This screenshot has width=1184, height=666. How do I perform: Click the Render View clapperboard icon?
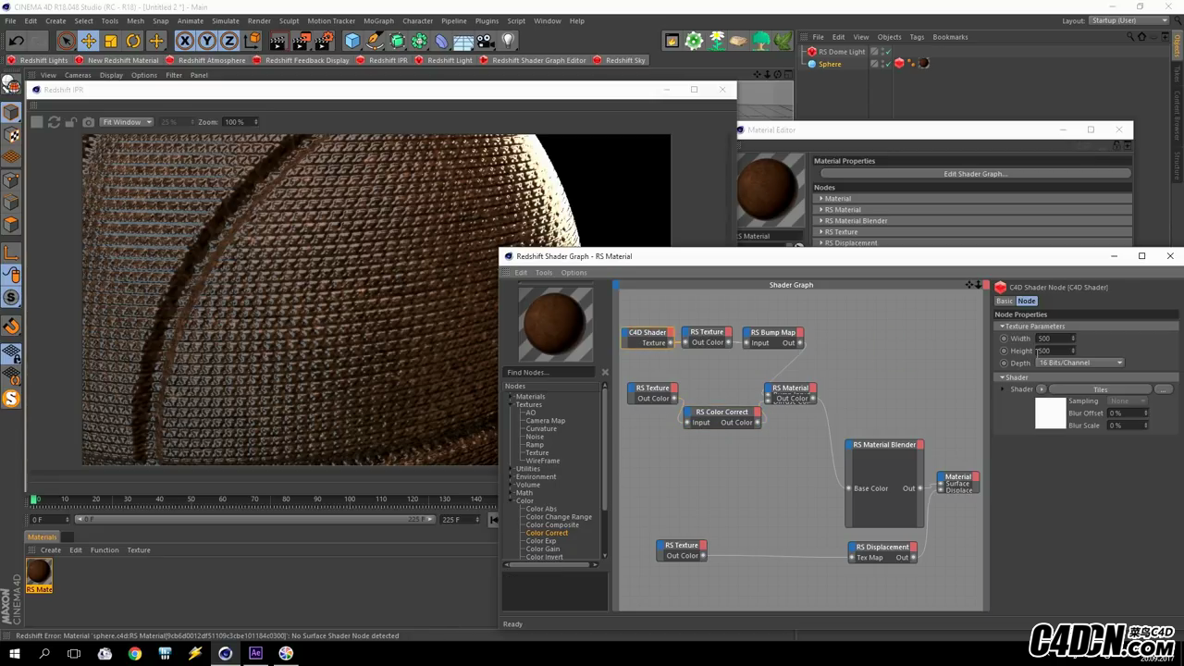(278, 41)
